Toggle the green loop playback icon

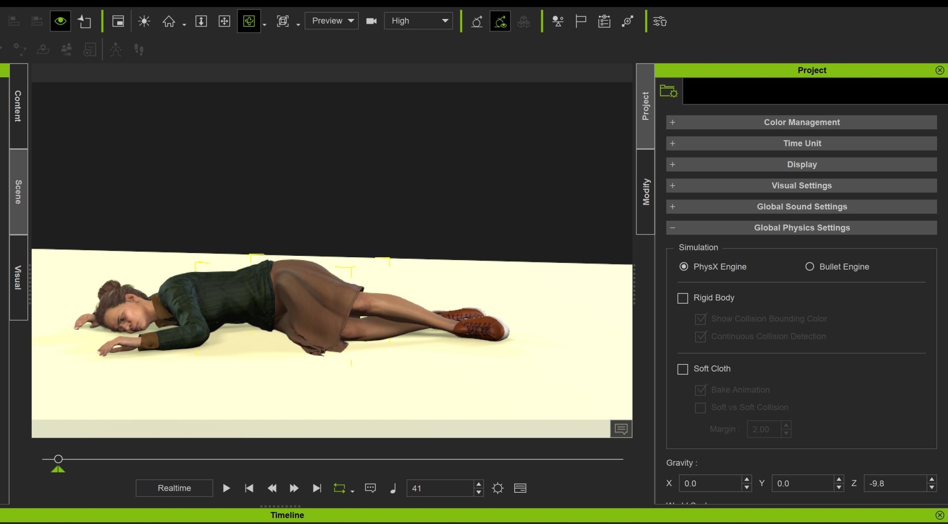(x=339, y=488)
